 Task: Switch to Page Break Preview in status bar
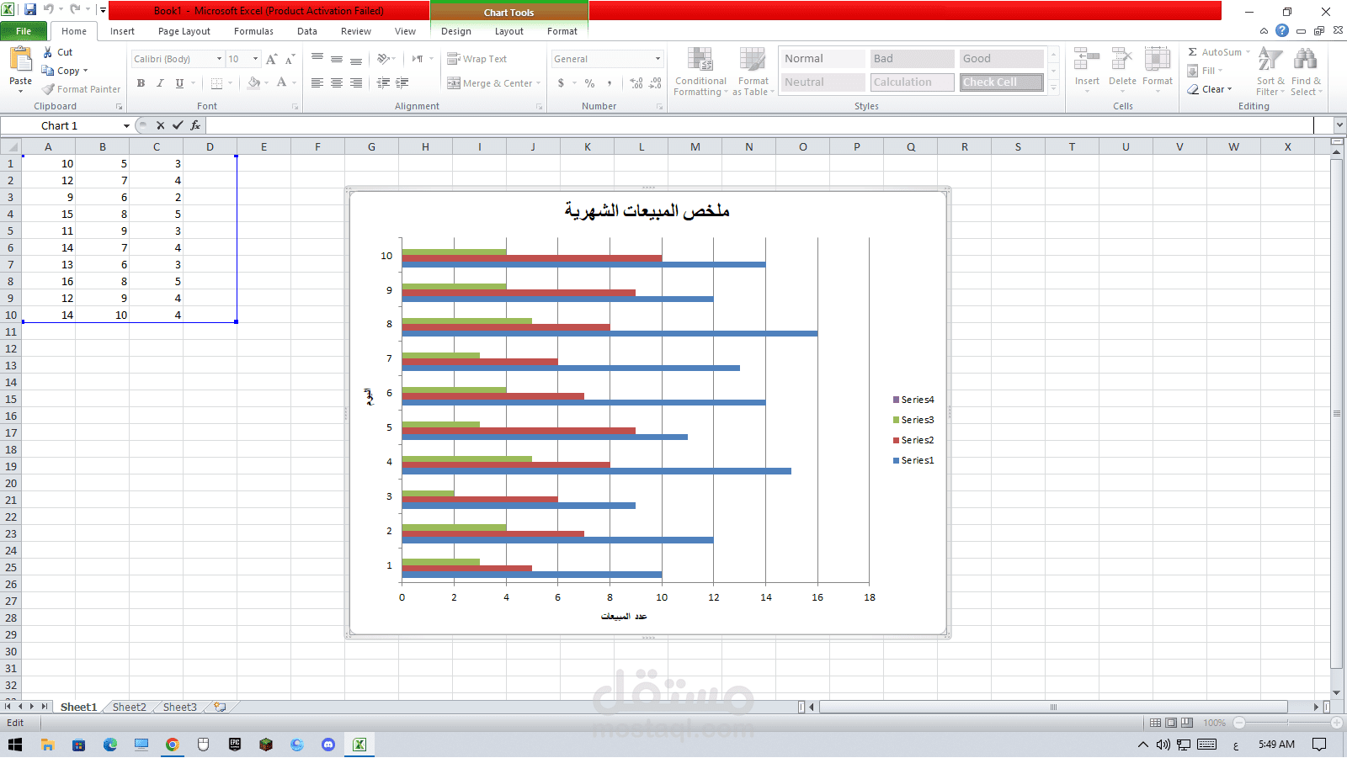(1187, 723)
